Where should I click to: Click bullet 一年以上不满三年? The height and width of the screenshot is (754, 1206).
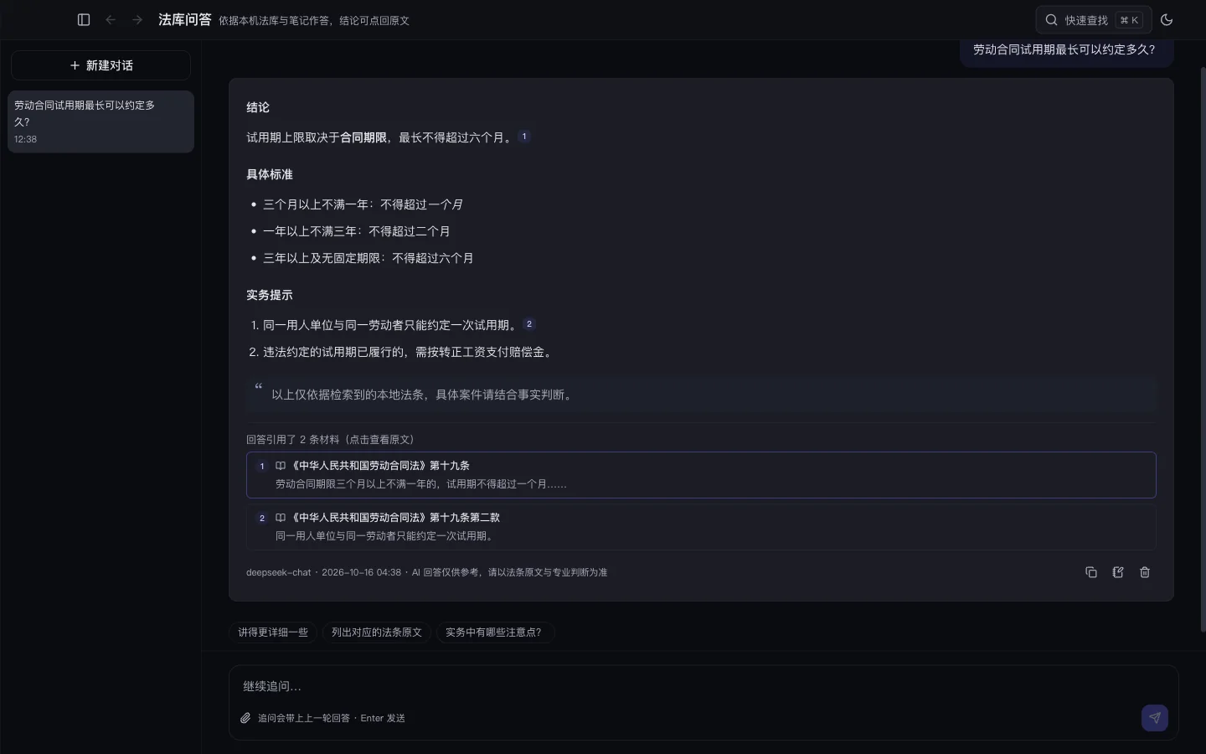click(357, 231)
